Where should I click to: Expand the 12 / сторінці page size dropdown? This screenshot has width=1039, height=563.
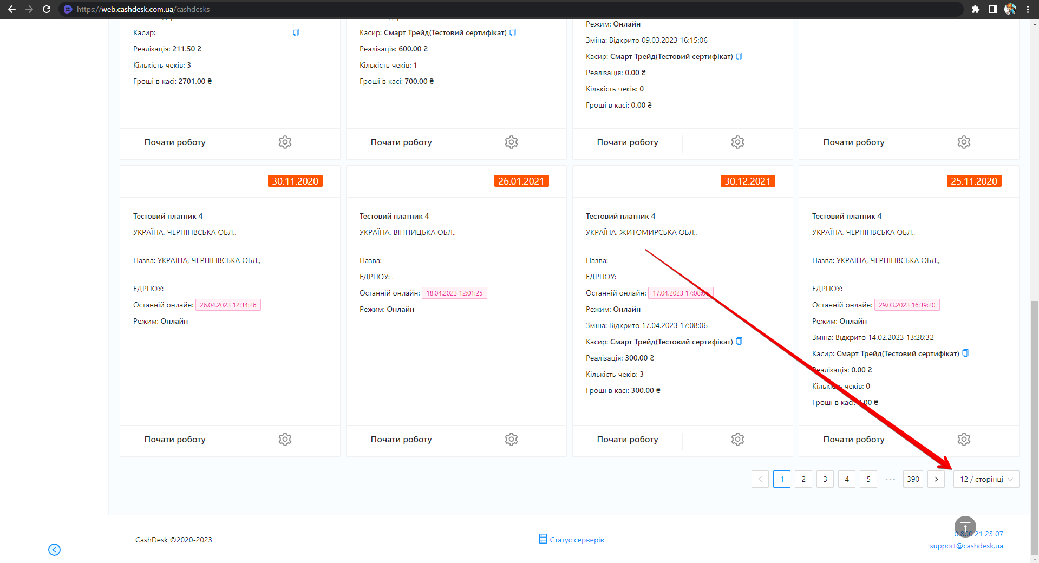click(986, 479)
